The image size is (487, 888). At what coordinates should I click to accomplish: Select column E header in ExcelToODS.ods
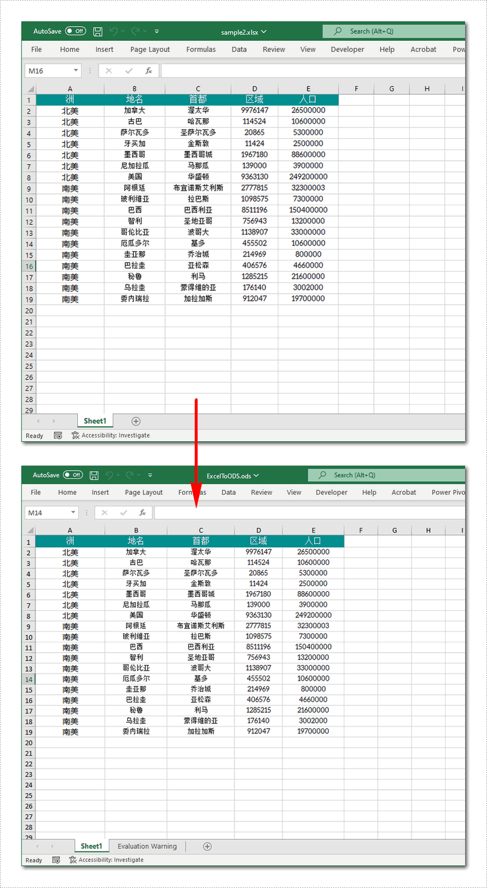tap(313, 530)
